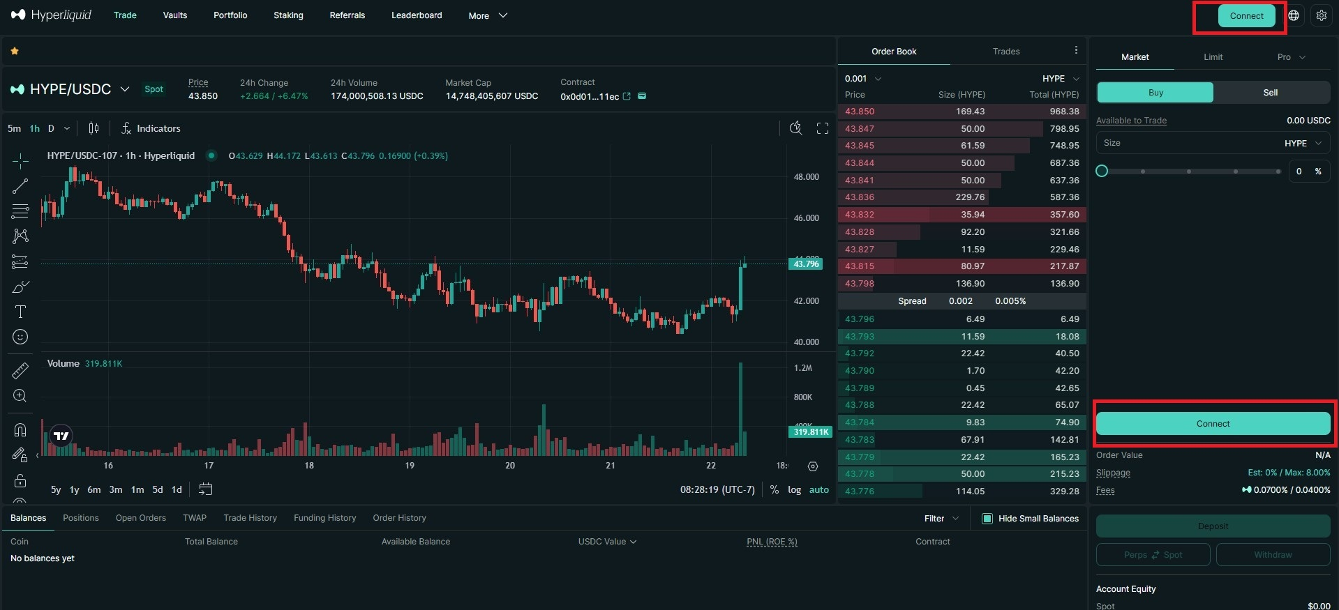Toggle magnet mode for drawings
This screenshot has width=1339, height=610.
pos(20,429)
